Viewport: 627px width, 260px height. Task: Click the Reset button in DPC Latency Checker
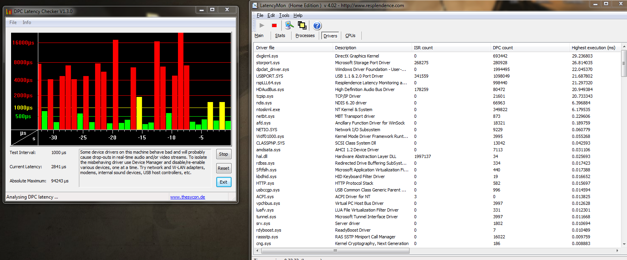tap(223, 168)
